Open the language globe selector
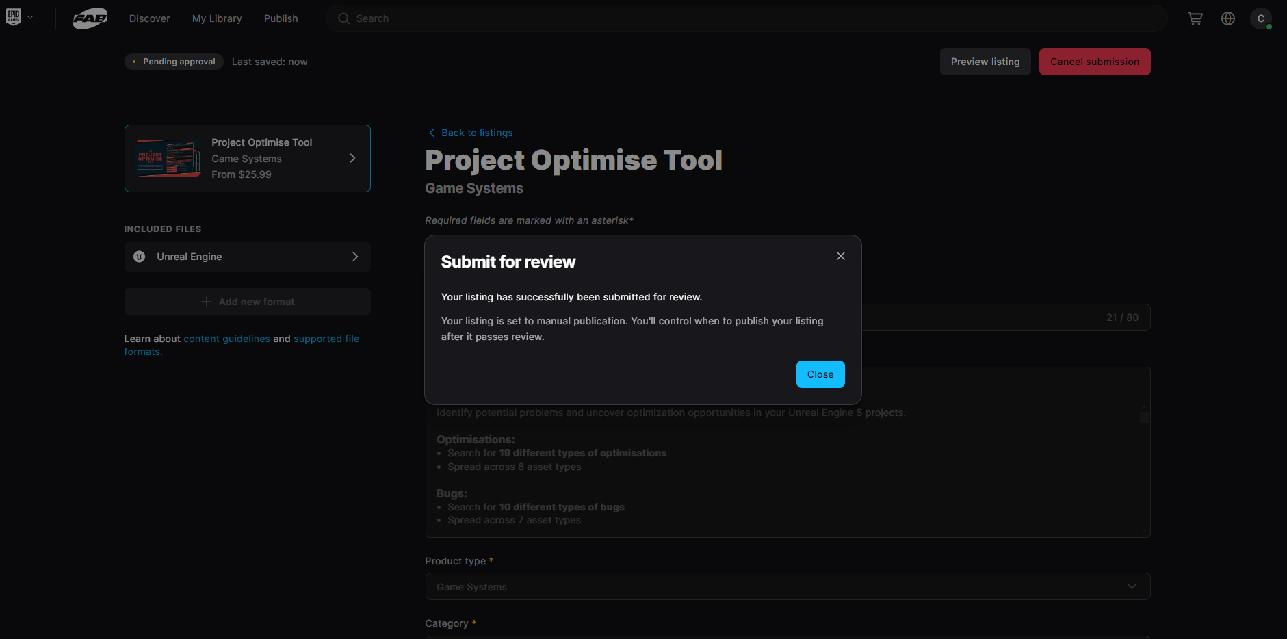This screenshot has height=639, width=1287. [1228, 18]
